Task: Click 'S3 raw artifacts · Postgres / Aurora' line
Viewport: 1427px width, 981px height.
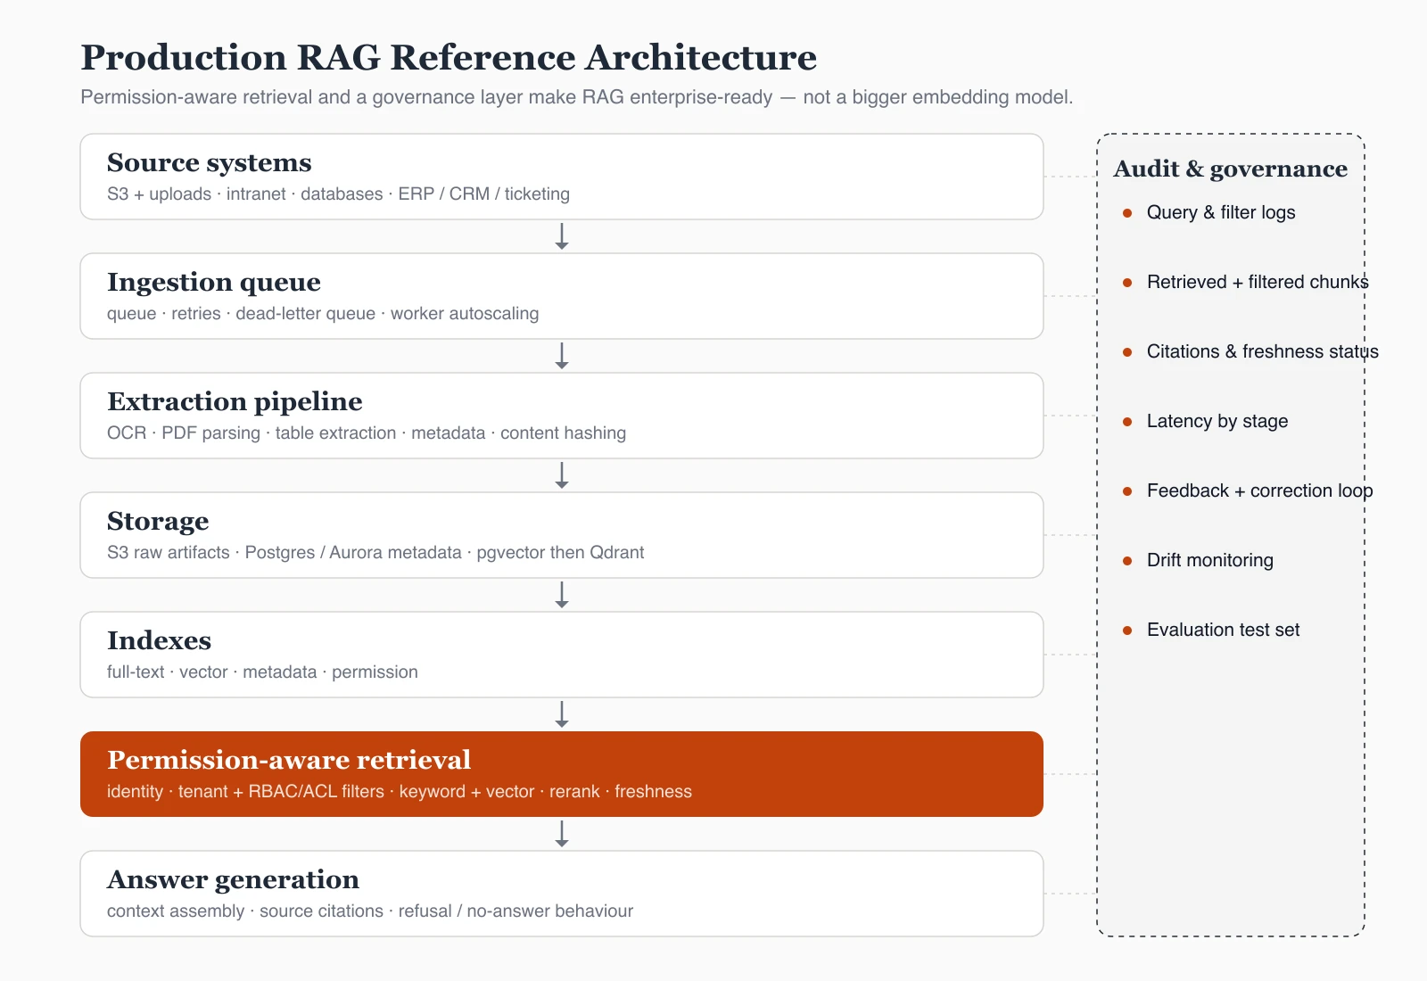Action: [x=375, y=553]
